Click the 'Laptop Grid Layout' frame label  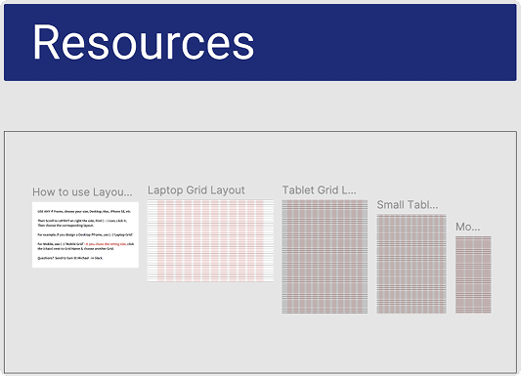point(196,190)
